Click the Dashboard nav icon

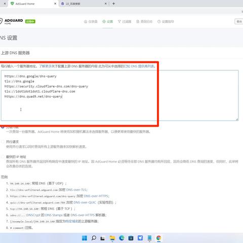point(86,22)
